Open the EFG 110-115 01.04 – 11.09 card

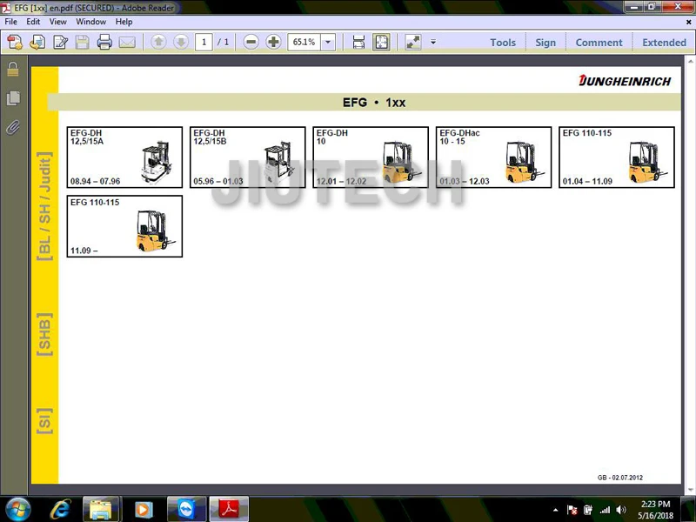coord(617,157)
